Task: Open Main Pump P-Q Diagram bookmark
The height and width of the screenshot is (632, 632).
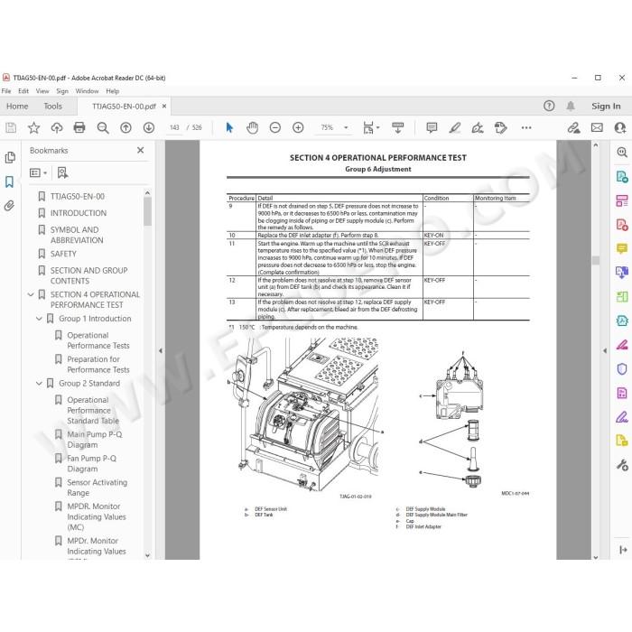Action: (x=94, y=440)
